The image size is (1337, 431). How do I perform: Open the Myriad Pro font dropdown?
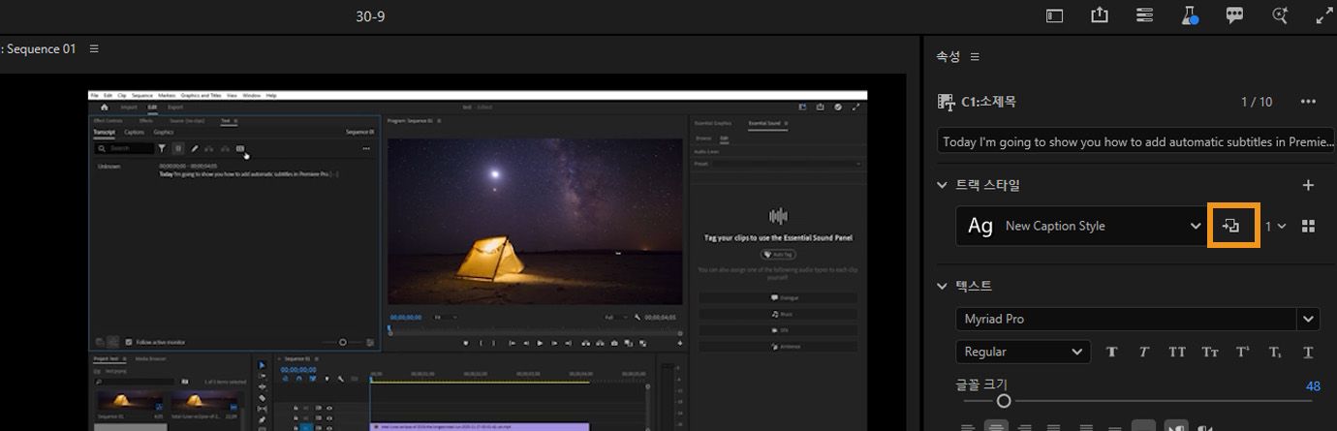[x=1309, y=319]
